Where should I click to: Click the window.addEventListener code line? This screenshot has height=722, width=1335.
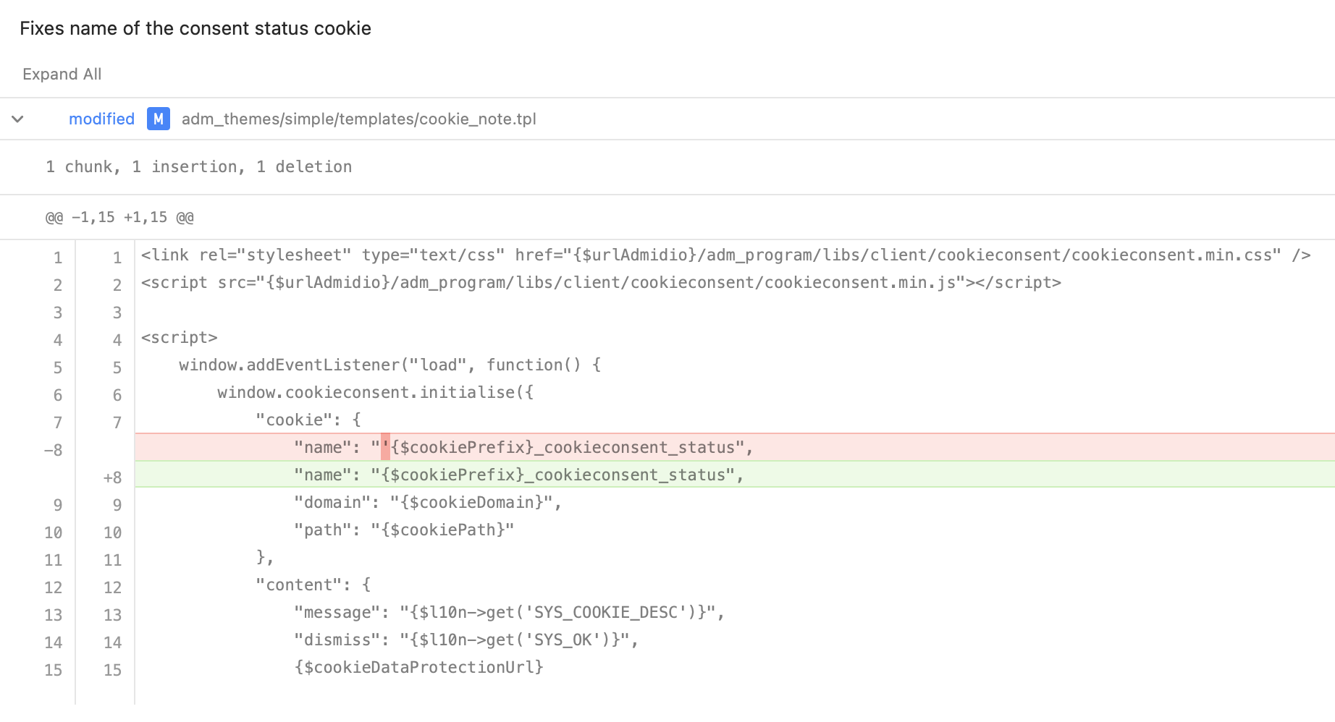coord(389,365)
